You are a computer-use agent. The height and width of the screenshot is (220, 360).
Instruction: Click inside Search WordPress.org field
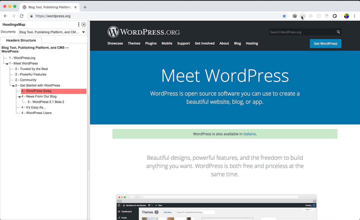[x=302, y=32]
